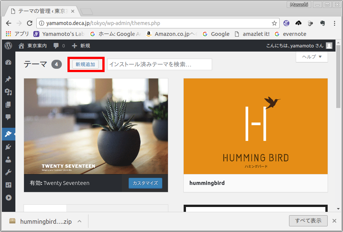Screen dimensions: 343x232
Task: Select the Humming Bird theme thumbnail
Action: [x=255, y=126]
